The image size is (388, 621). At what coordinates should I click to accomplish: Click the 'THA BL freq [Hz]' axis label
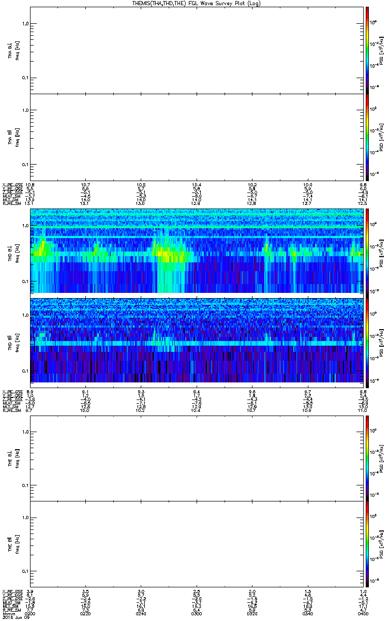[13, 50]
